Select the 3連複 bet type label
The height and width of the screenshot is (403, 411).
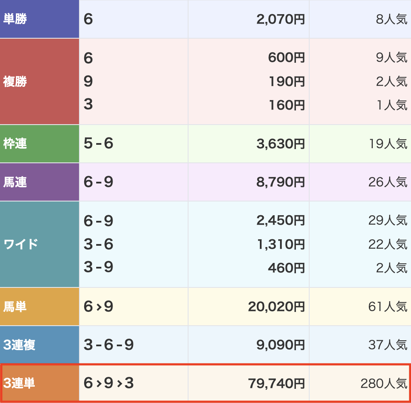19,345
